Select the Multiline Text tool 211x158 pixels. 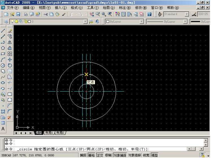(x=3, y=129)
